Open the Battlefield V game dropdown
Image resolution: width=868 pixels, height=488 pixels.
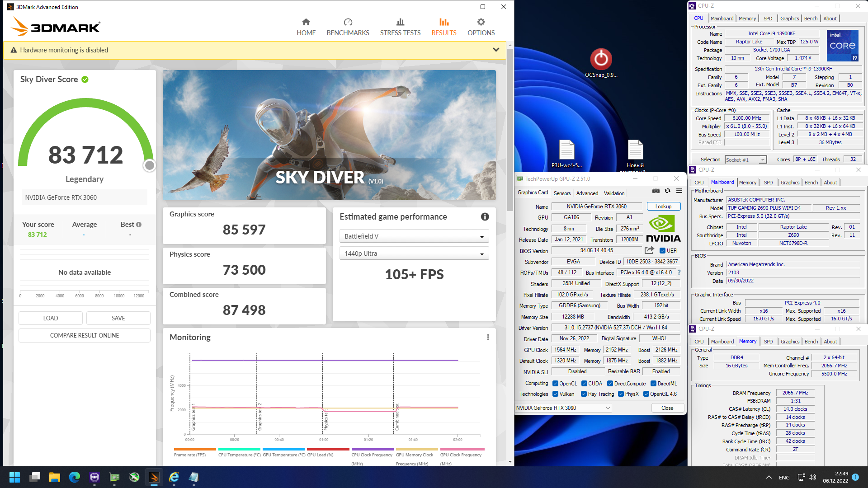point(414,236)
